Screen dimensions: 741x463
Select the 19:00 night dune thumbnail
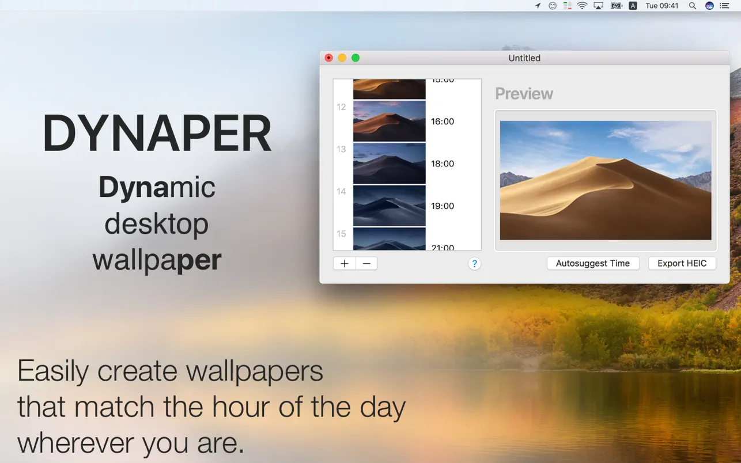pos(389,206)
